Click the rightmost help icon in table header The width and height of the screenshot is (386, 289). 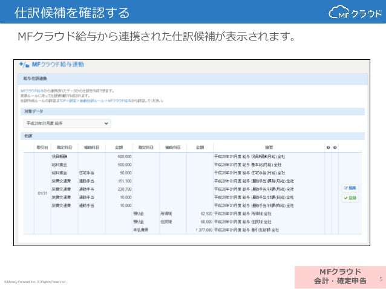tap(335, 148)
